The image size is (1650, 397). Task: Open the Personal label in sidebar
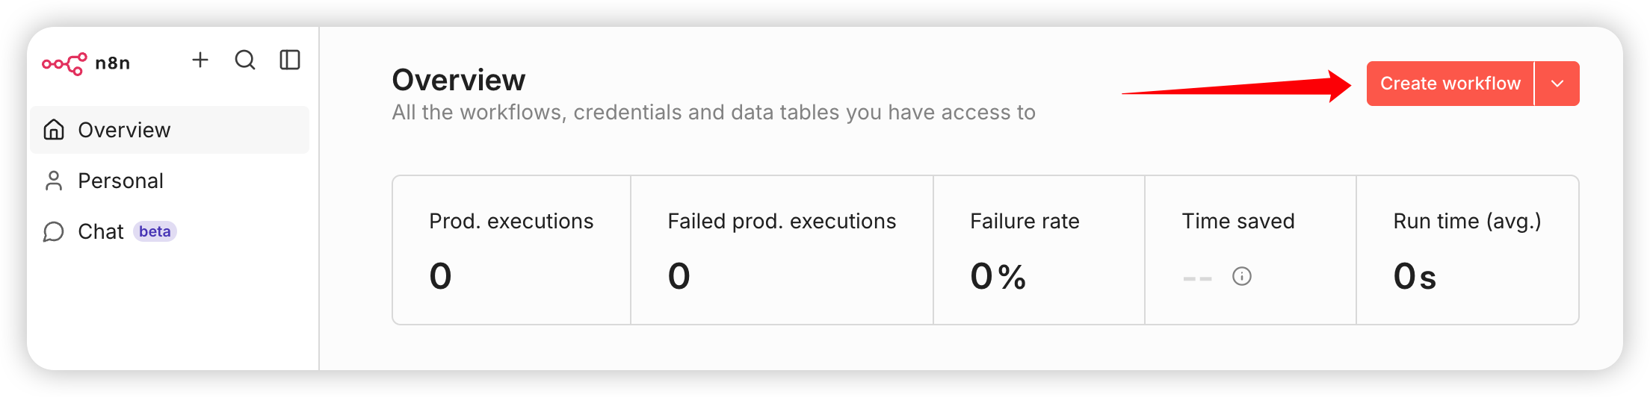(120, 181)
